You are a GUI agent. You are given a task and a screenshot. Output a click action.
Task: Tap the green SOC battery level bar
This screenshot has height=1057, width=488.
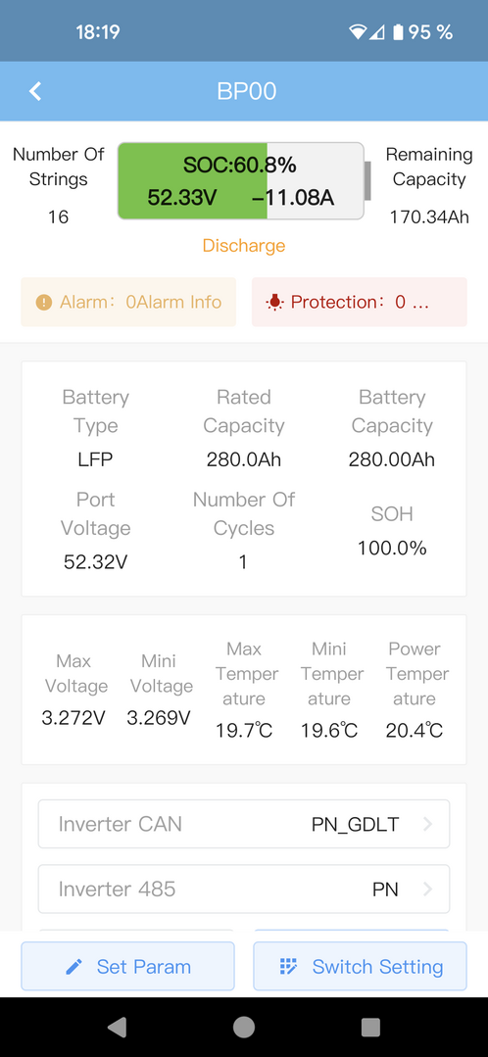pos(193,180)
